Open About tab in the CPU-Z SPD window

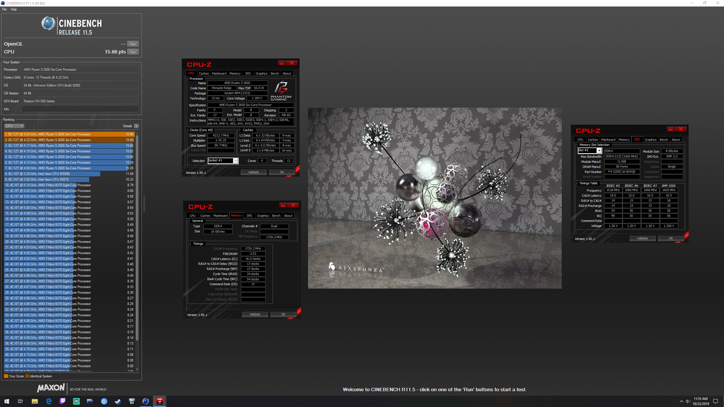pos(676,140)
